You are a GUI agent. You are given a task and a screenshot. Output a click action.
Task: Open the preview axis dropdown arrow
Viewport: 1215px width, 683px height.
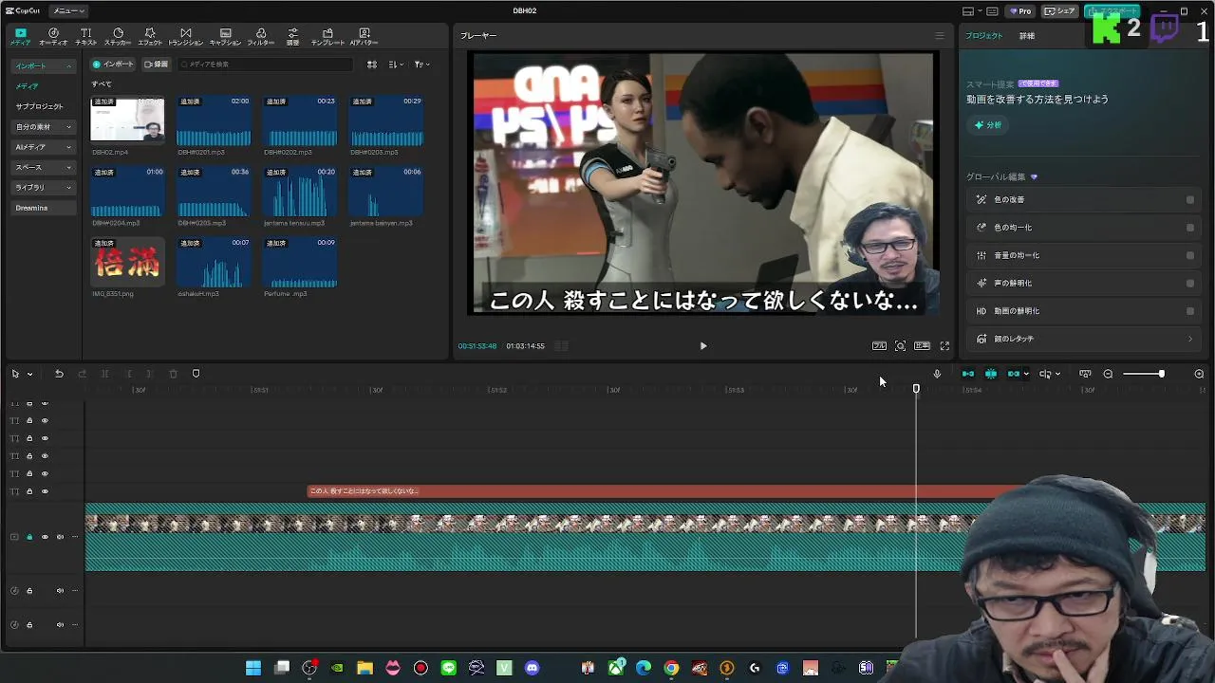tap(1057, 374)
